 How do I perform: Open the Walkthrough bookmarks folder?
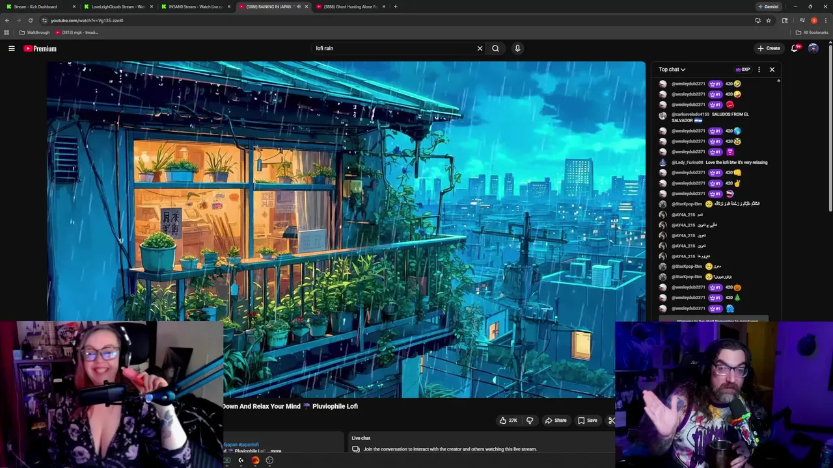pyautogui.click(x=34, y=32)
